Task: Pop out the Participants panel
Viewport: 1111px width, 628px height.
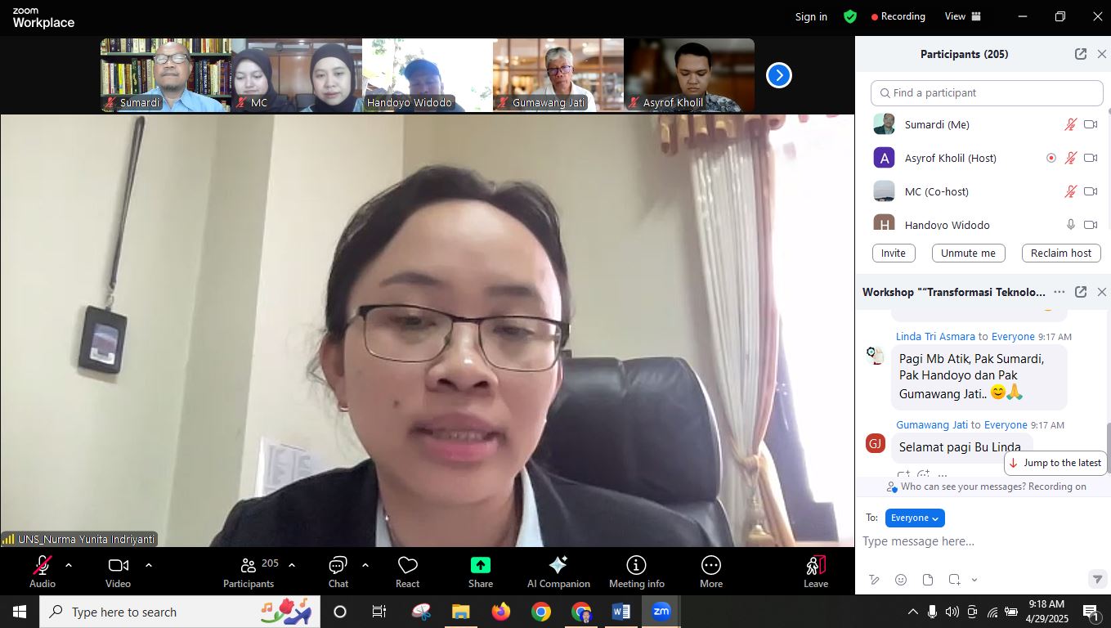Action: pyautogui.click(x=1080, y=54)
